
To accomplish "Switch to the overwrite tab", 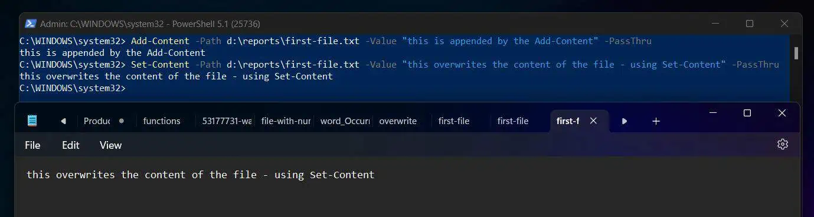I will point(398,121).
